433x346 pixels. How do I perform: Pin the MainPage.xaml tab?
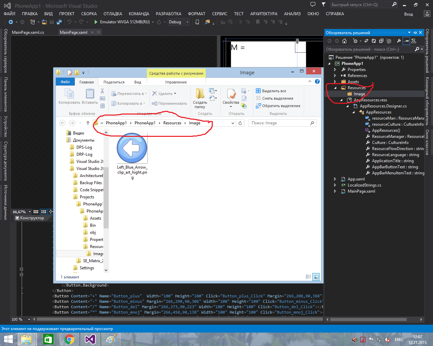coord(92,32)
